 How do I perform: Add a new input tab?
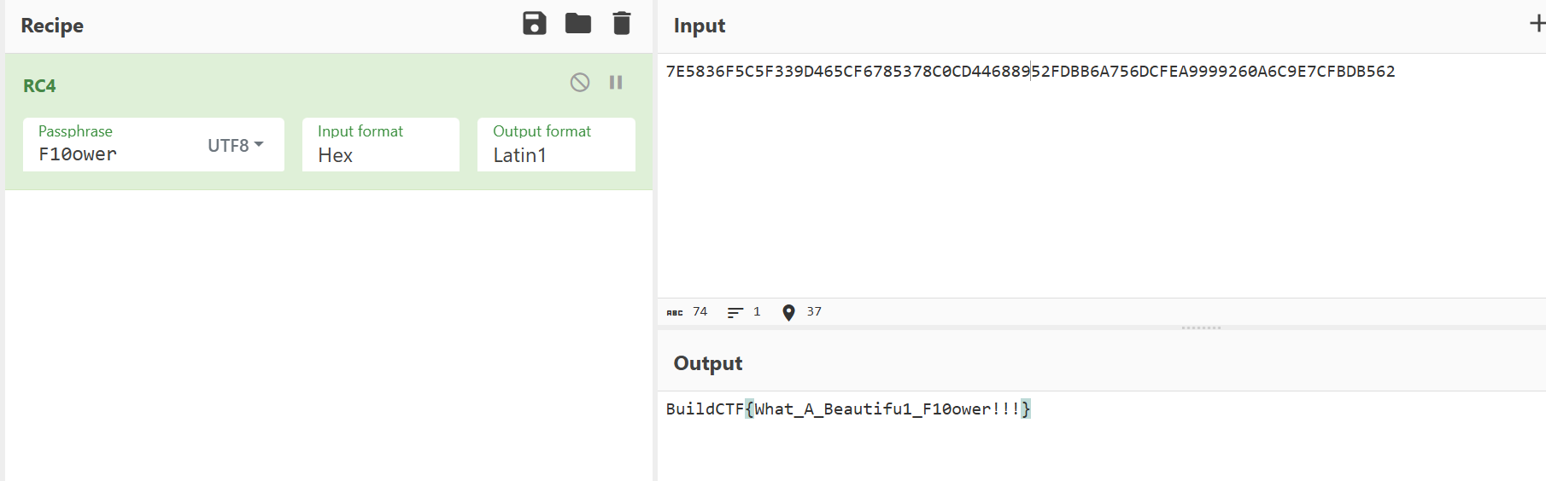pyautogui.click(x=1537, y=24)
